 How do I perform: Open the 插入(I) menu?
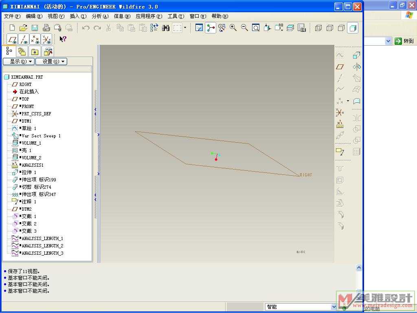(78, 16)
